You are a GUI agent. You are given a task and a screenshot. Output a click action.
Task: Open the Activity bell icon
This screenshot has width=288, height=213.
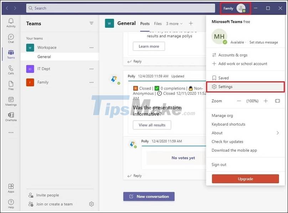[x=11, y=23]
